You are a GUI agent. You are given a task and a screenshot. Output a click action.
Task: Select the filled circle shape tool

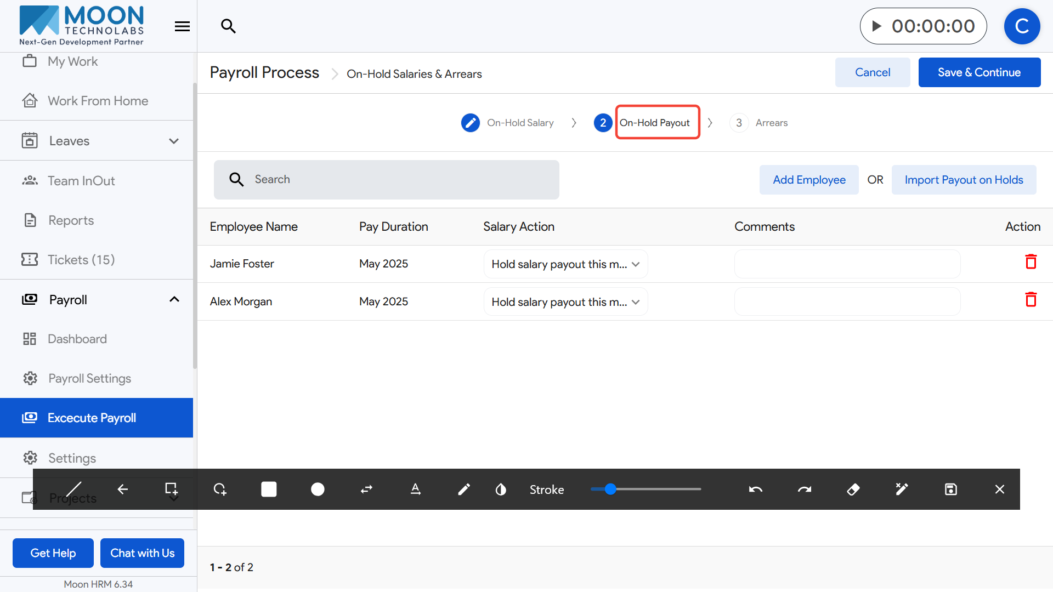[318, 489]
